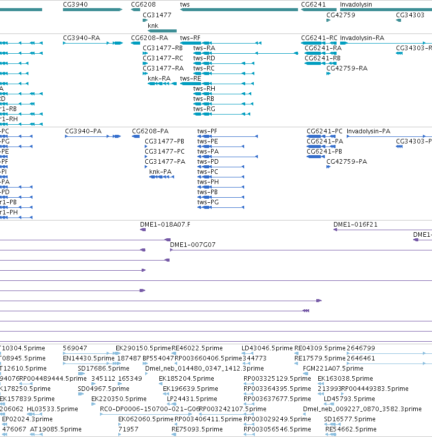The height and width of the screenshot is (437, 432).
Task: Click transcript CG31477-RB
Action: click(x=162, y=48)
